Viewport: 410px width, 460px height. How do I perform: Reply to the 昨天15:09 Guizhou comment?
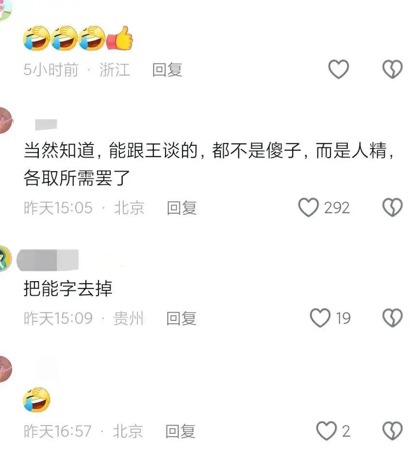(181, 318)
